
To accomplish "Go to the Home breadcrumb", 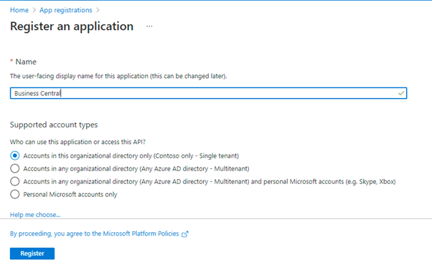I will (19, 10).
